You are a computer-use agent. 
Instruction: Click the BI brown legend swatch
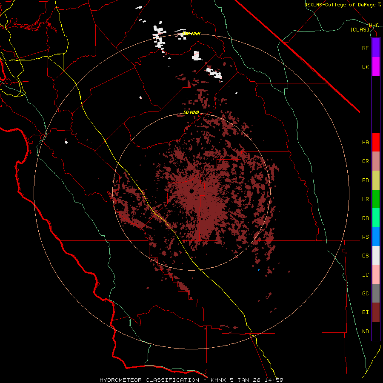click(376, 312)
